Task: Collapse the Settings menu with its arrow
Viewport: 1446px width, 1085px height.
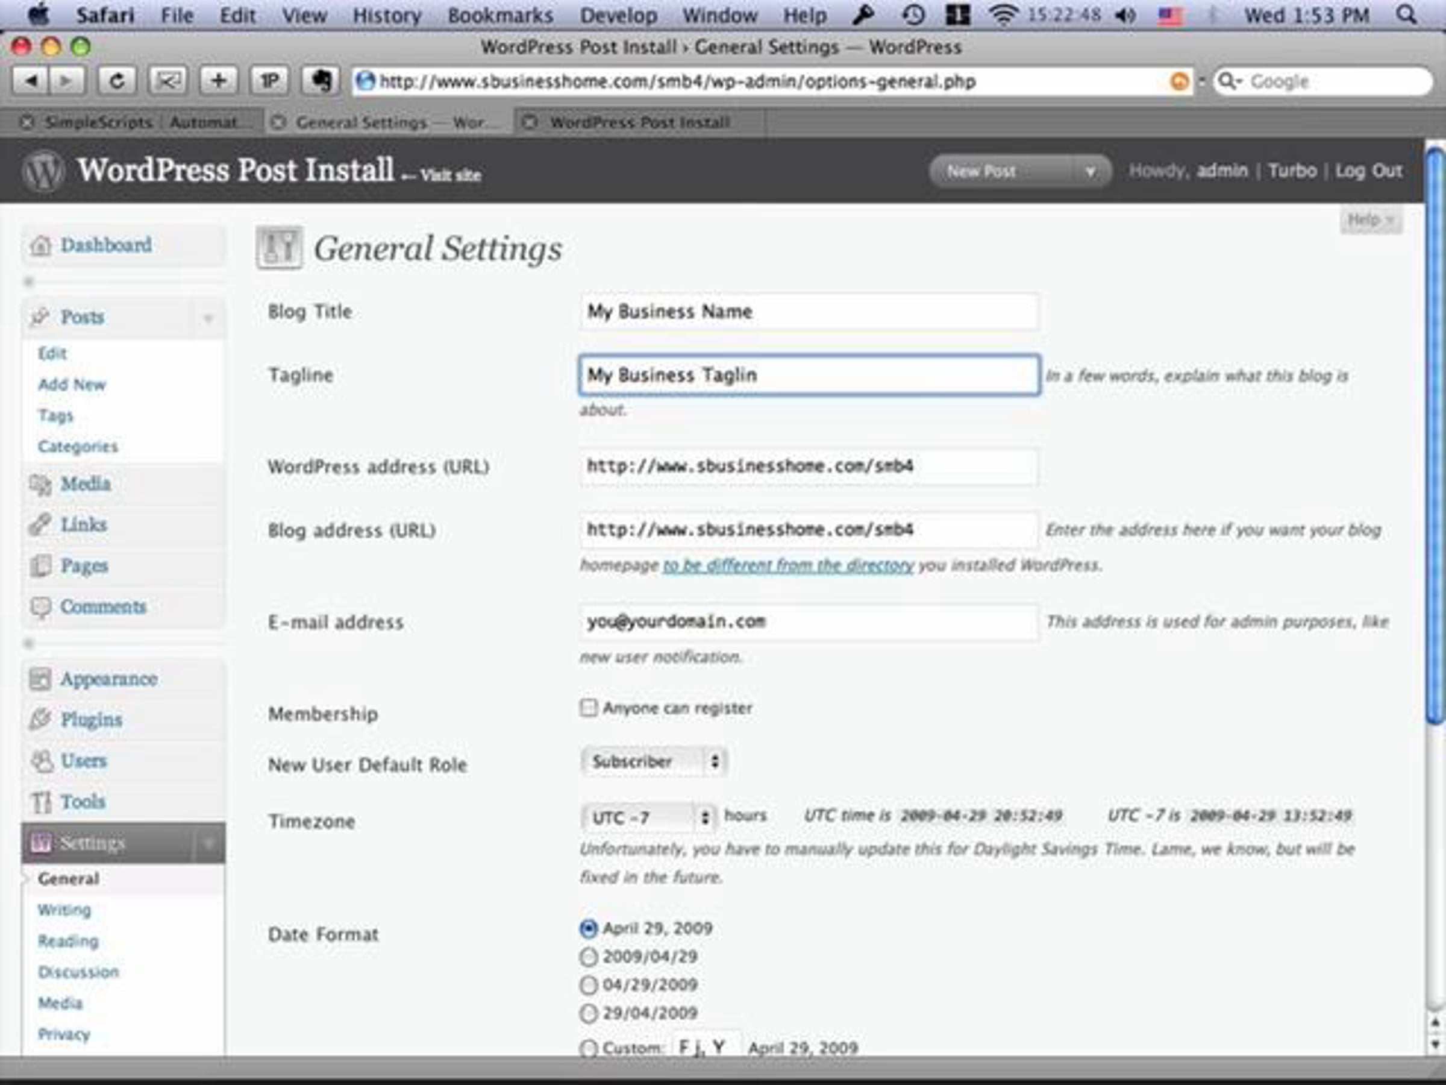Action: [x=208, y=844]
